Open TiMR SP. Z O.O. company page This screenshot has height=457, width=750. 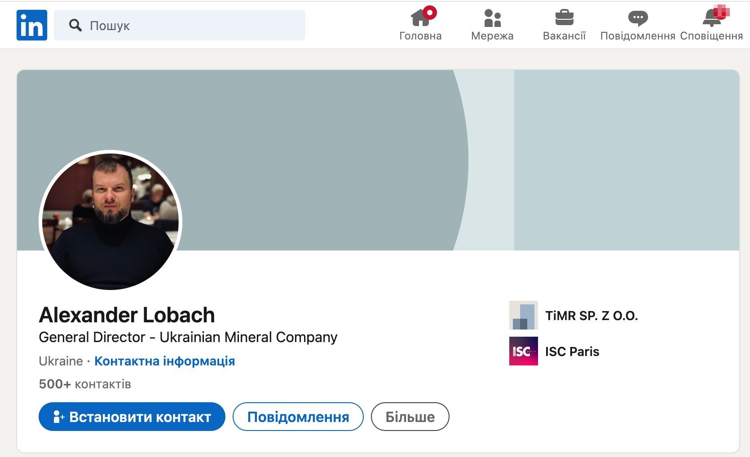(592, 316)
